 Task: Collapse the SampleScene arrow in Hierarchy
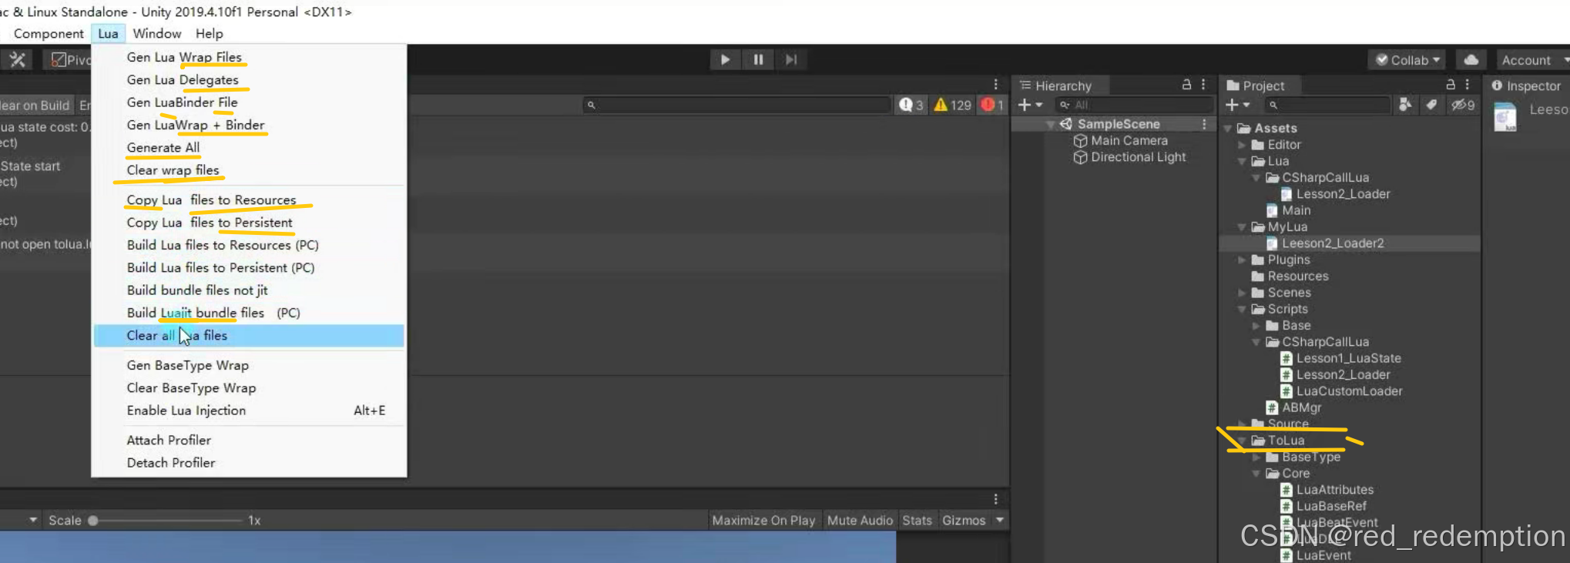pyautogui.click(x=1050, y=124)
